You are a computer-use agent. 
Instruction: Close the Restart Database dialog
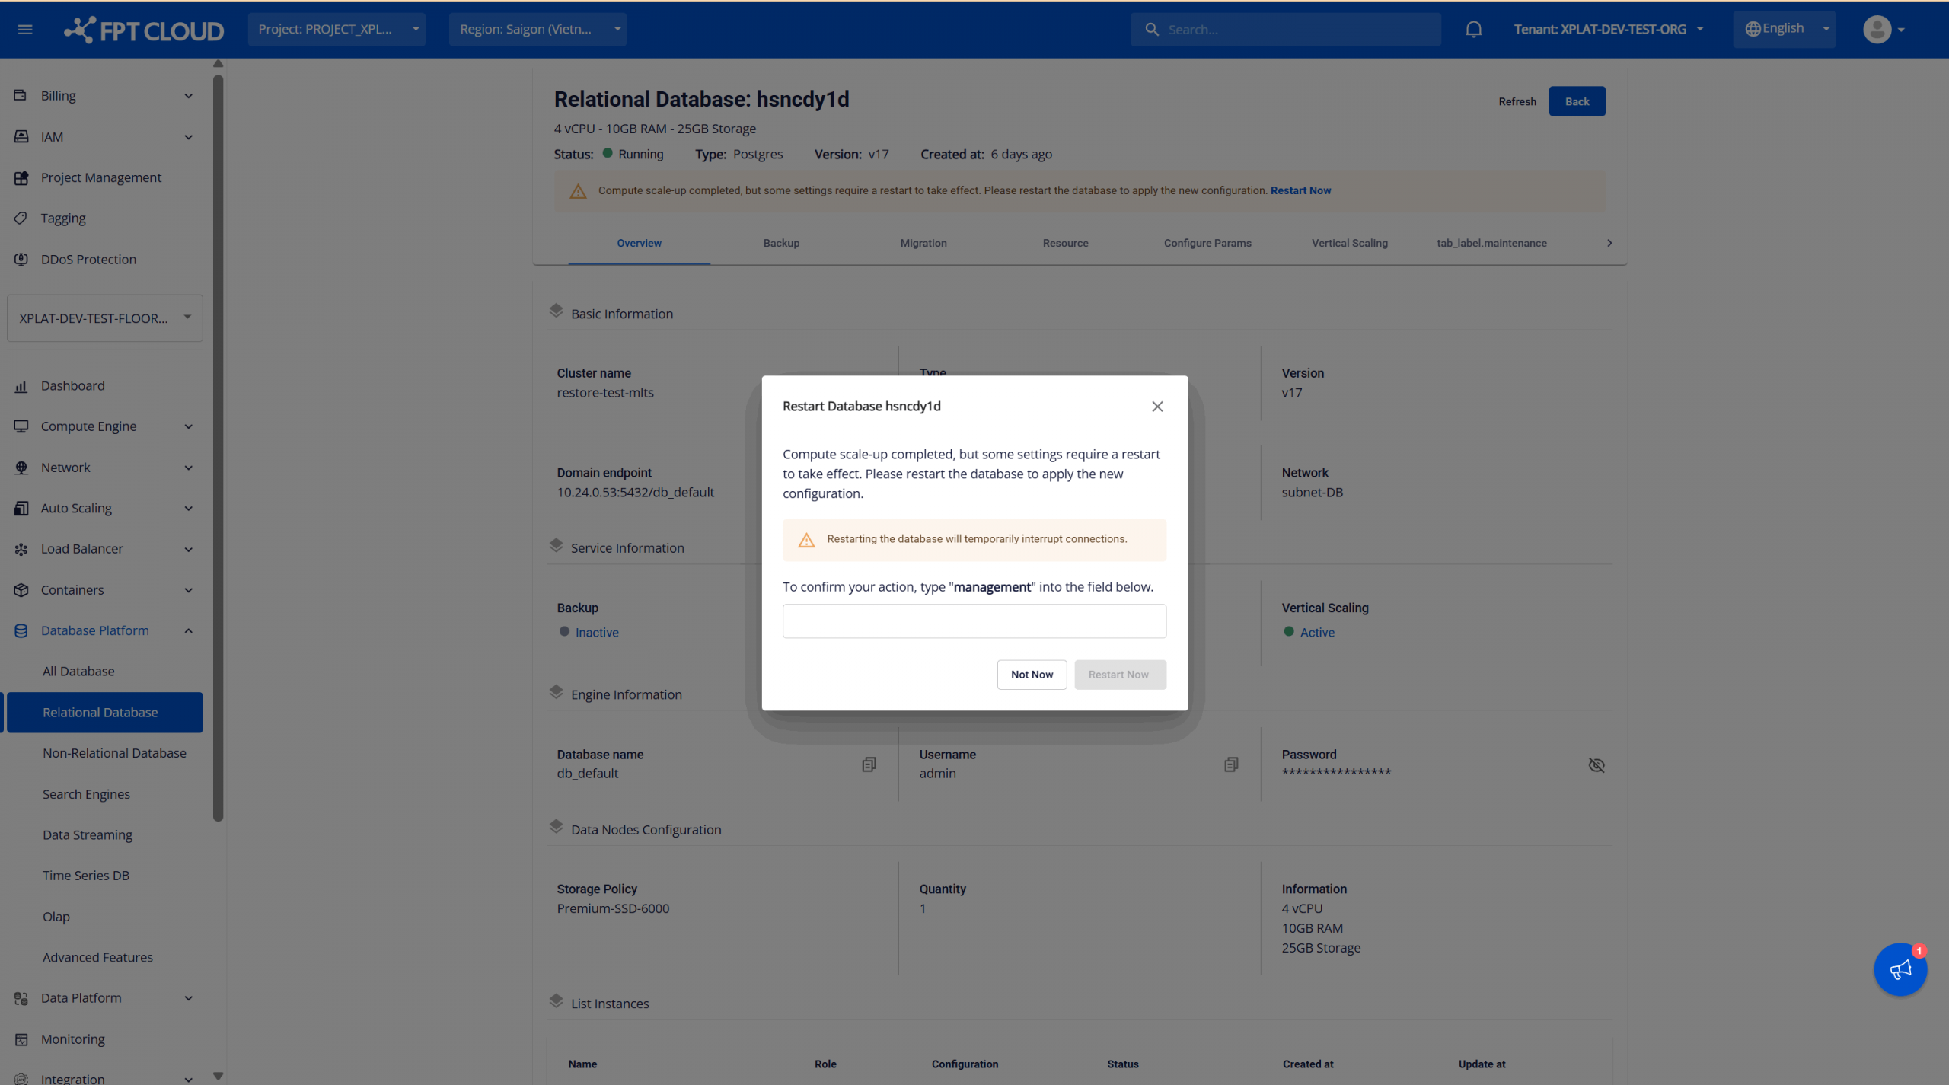click(x=1157, y=407)
